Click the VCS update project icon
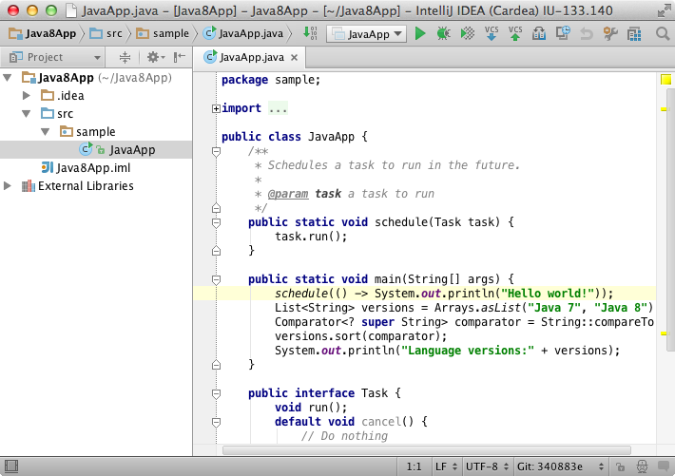675x476 pixels. click(x=492, y=34)
